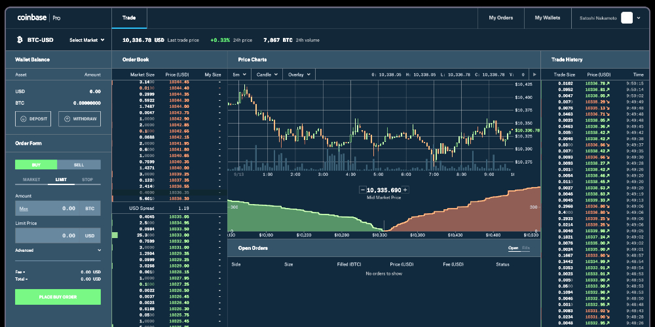Viewport: 655px width, 327px height.
Task: Click the candlestick price chart
Action: coord(370,125)
